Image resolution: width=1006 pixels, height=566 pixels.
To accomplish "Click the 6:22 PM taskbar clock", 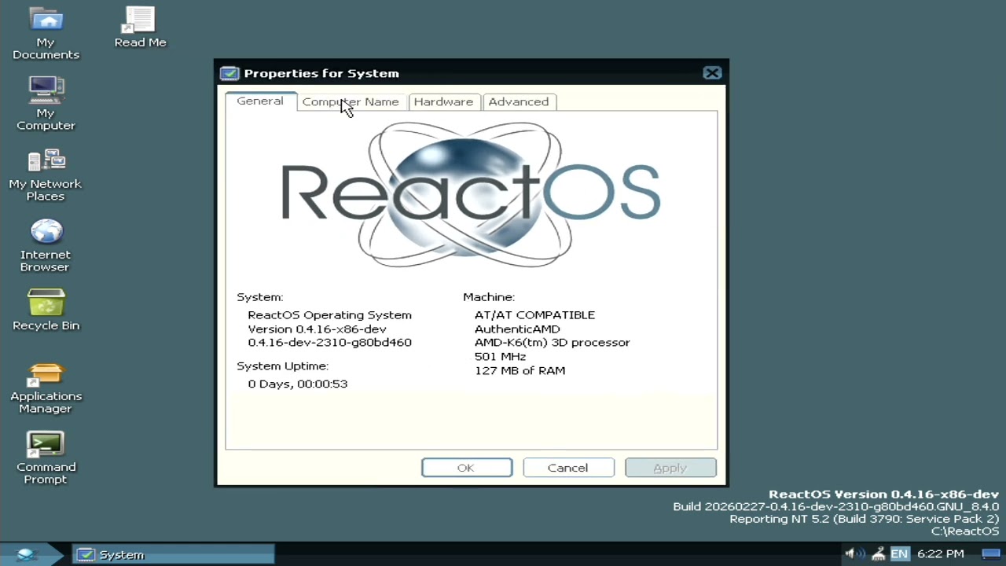I will (941, 554).
